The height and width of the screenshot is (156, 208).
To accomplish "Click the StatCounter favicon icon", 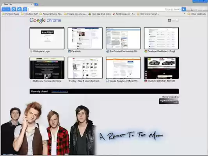I will pyautogui.click(x=107, y=51).
